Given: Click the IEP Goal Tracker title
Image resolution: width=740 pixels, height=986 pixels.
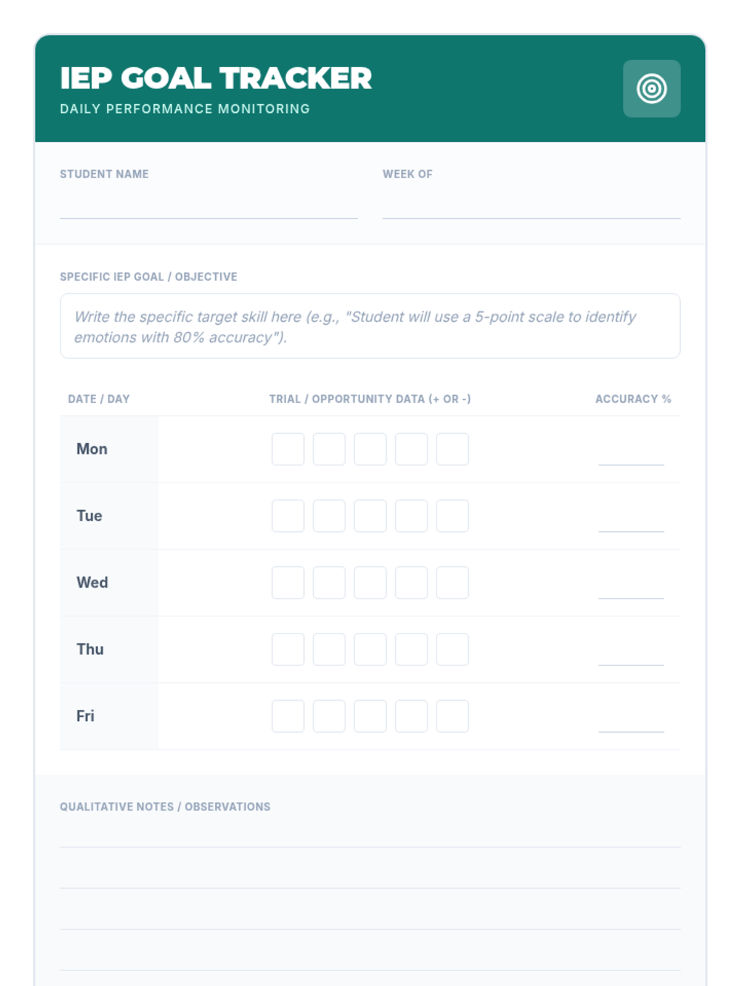Looking at the screenshot, I should point(216,78).
